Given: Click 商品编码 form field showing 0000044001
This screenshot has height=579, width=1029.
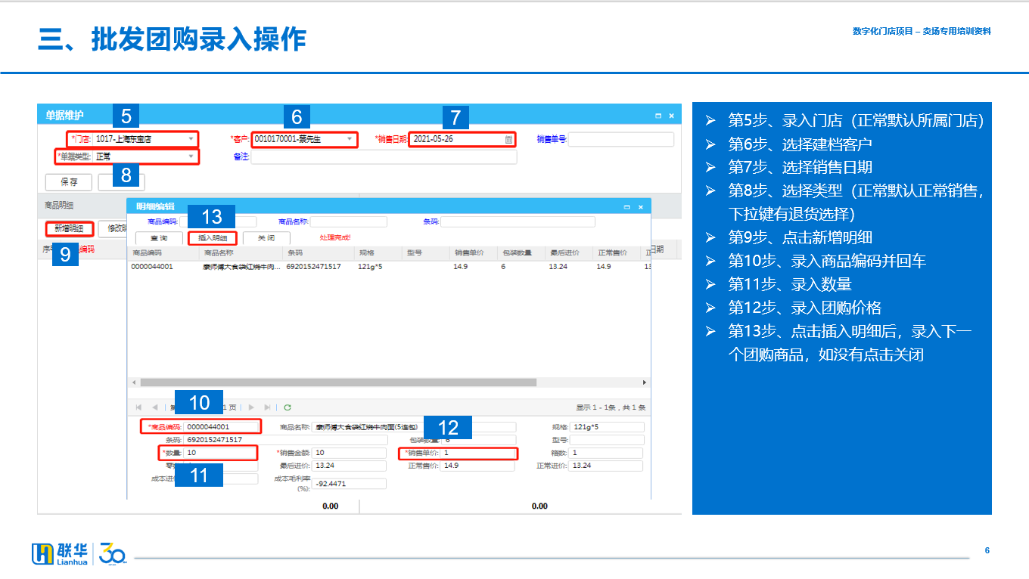Looking at the screenshot, I should click(x=222, y=426).
